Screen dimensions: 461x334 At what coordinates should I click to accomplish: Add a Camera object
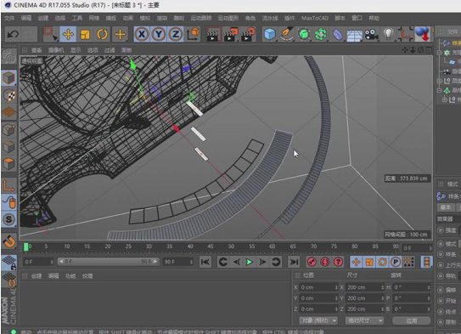click(372, 34)
